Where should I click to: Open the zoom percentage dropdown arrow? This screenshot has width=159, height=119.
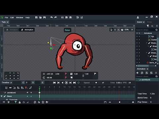point(132,30)
